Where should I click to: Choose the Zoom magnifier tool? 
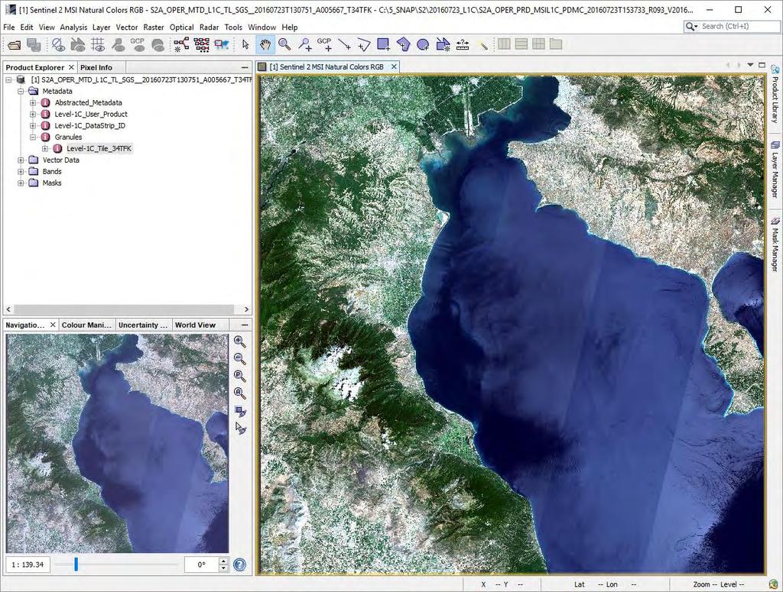coord(284,44)
